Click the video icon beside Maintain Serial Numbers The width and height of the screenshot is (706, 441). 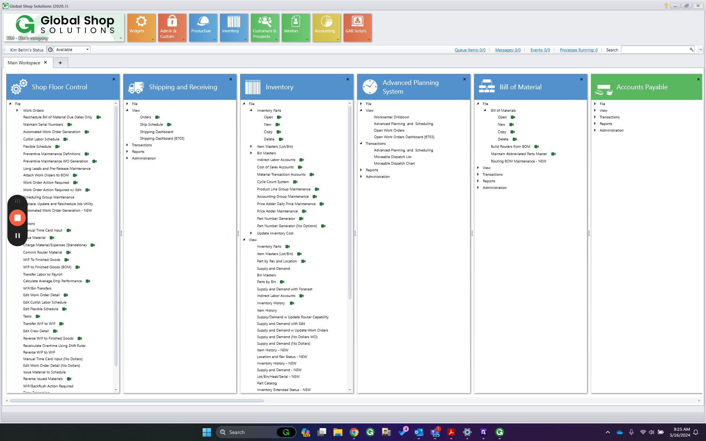point(69,125)
